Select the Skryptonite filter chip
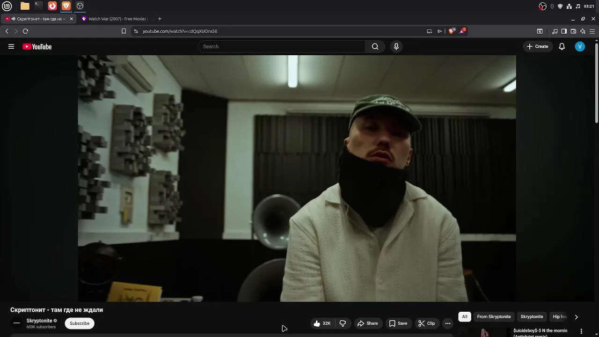599x337 pixels. [x=532, y=317]
